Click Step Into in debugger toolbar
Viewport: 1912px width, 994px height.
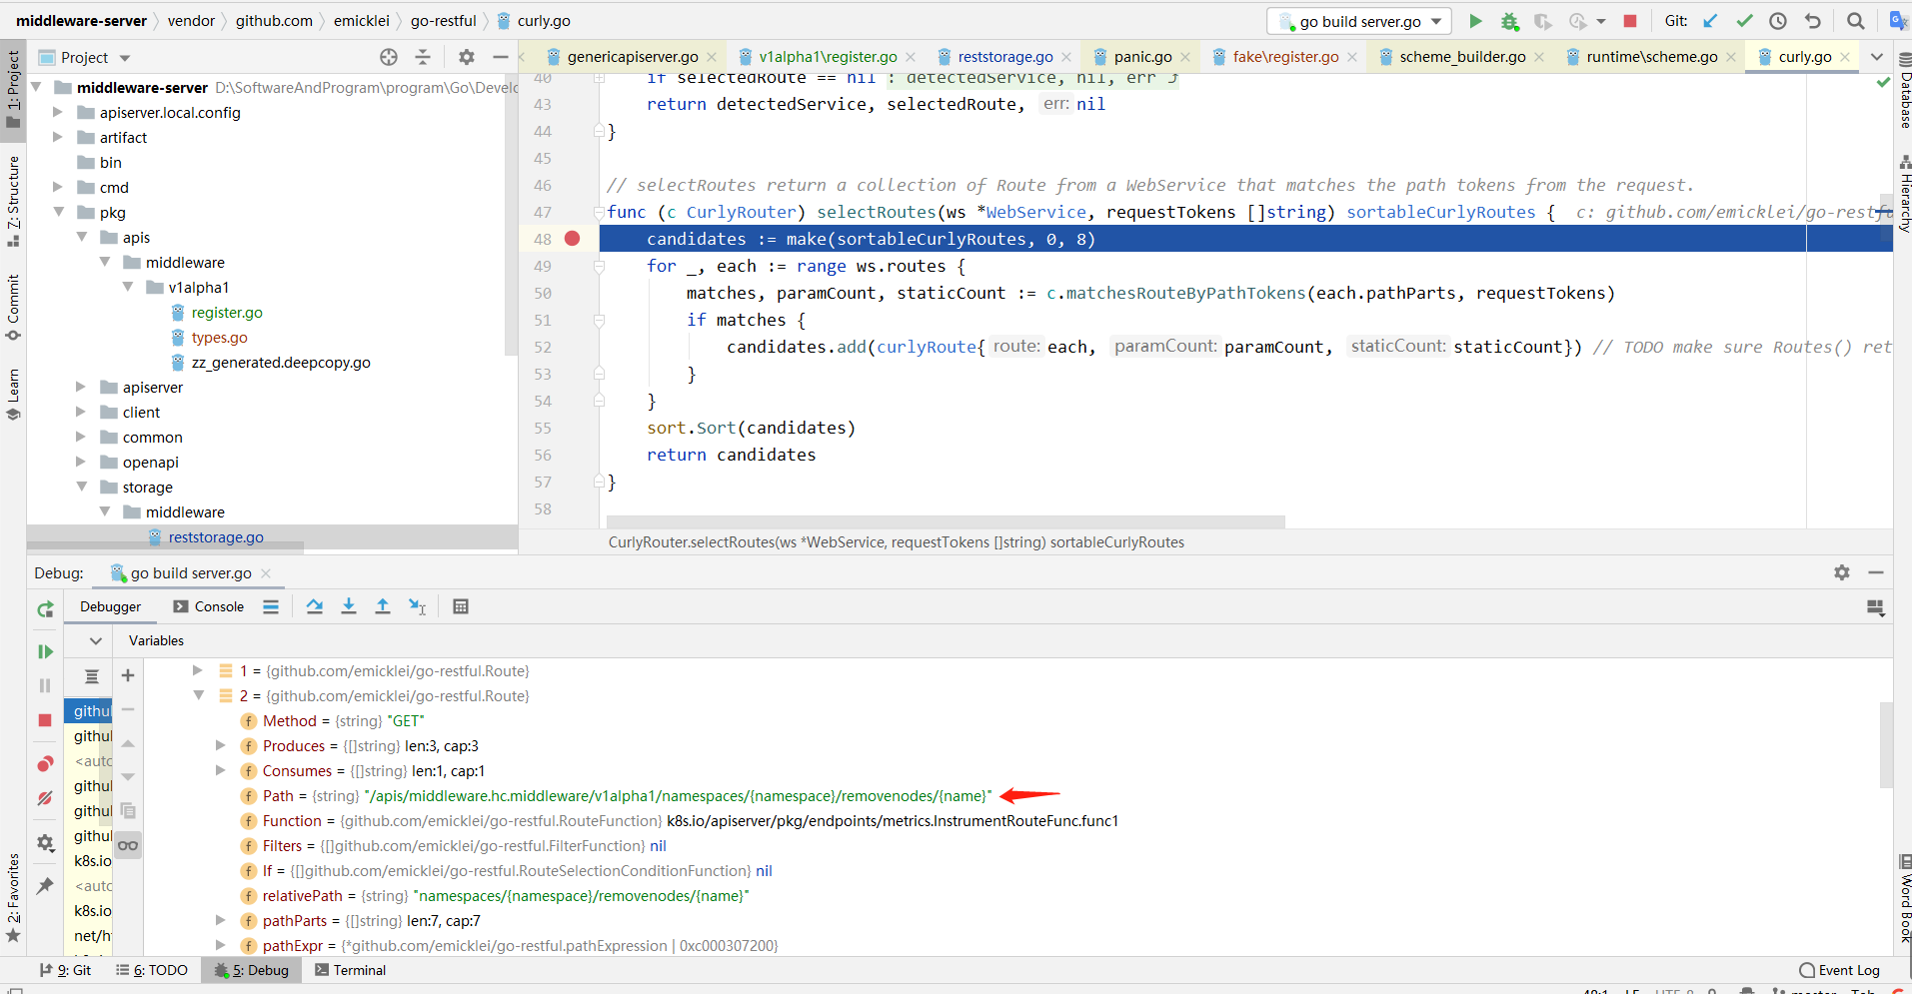(349, 606)
